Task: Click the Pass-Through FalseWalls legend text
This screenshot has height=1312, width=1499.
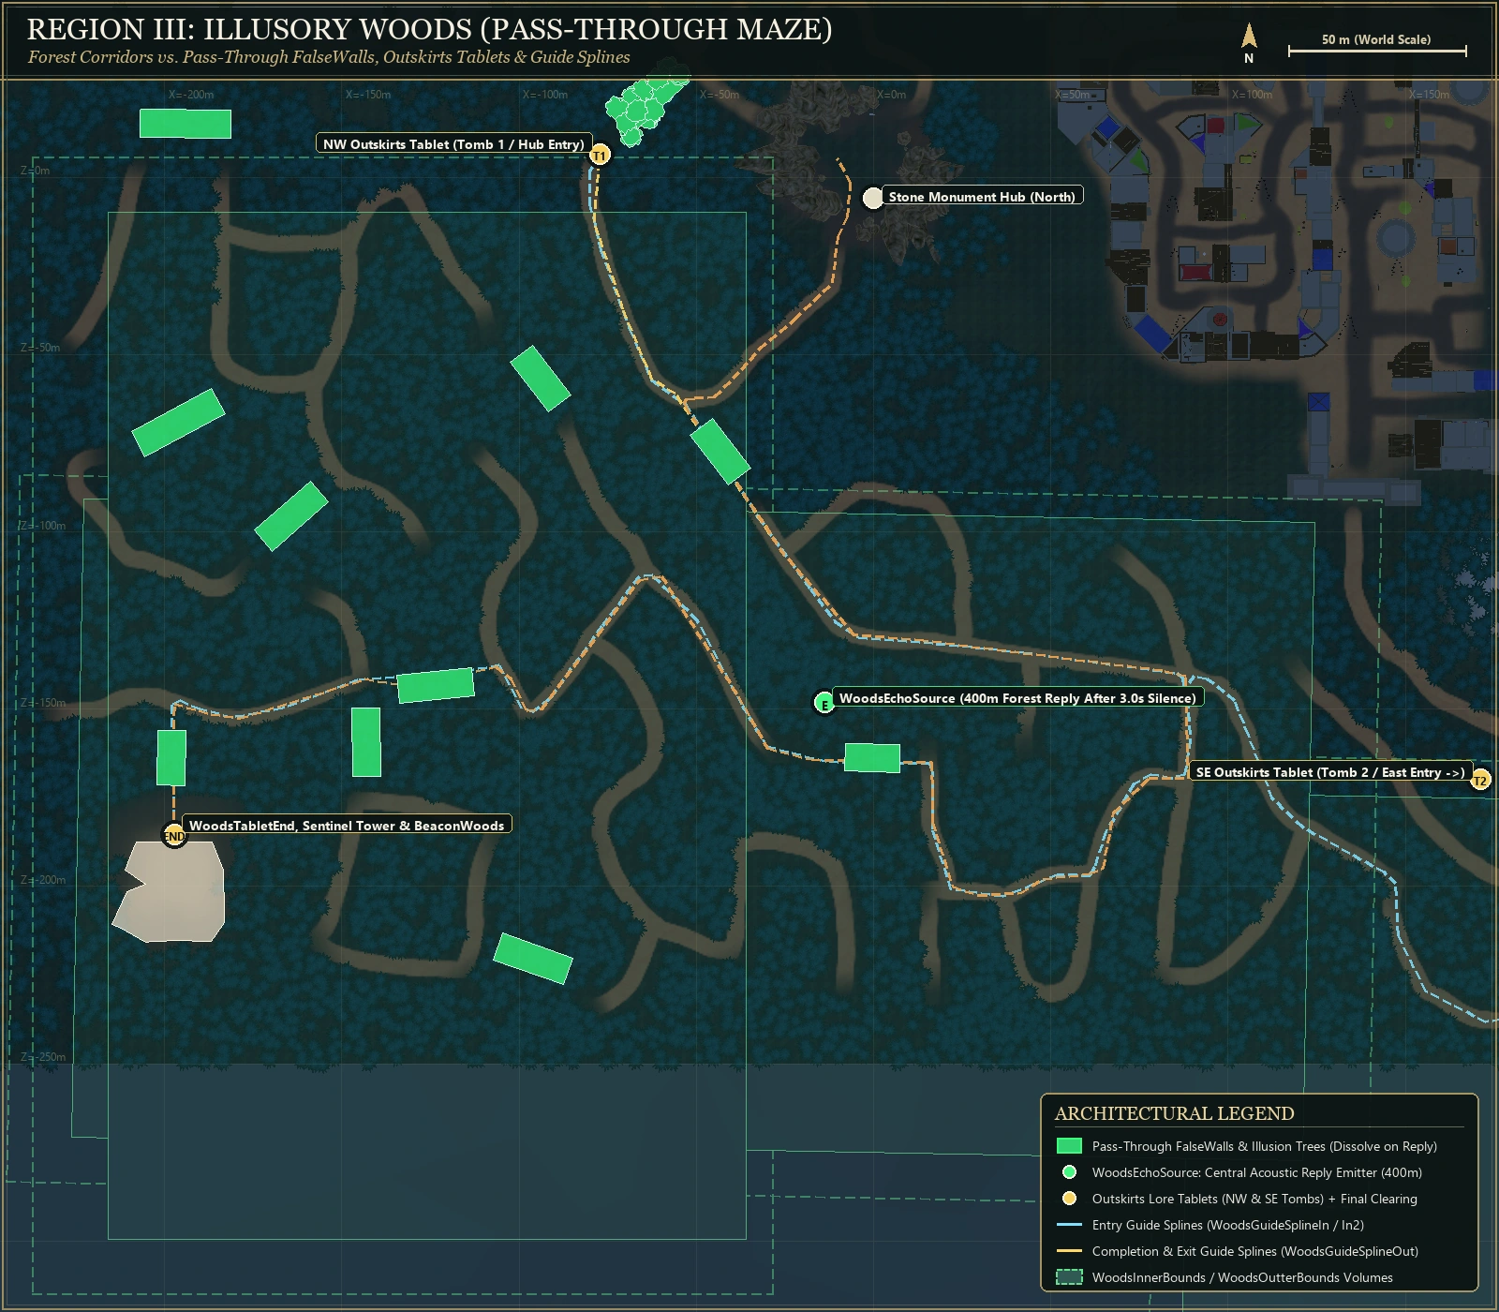Action: pyautogui.click(x=1264, y=1146)
